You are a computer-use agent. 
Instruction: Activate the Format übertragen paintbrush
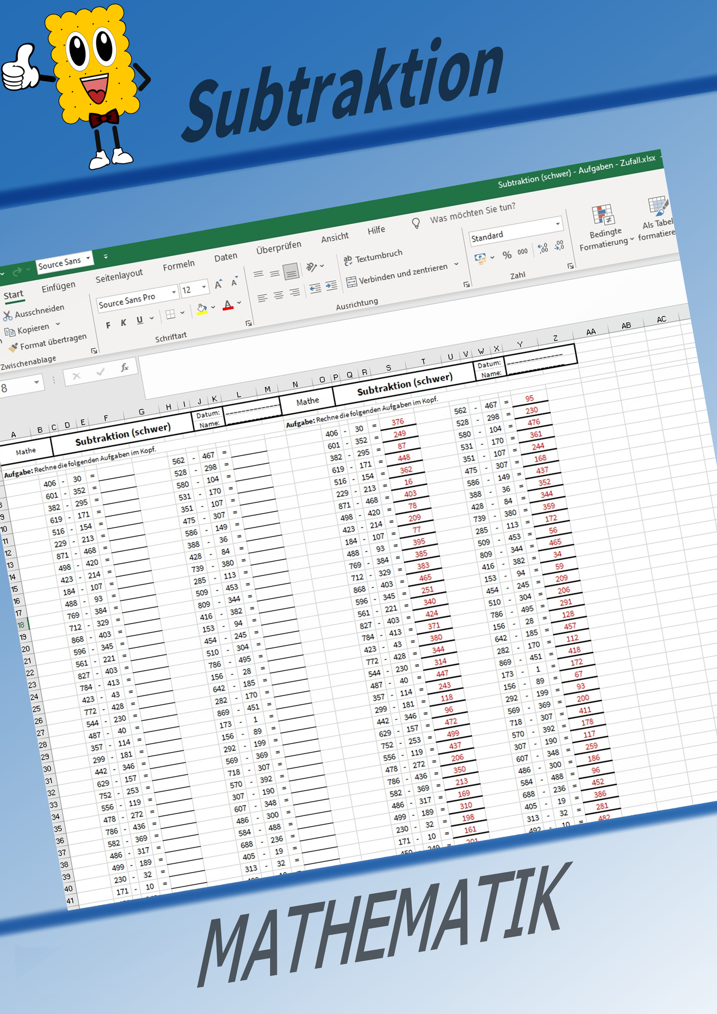pyautogui.click(x=48, y=342)
